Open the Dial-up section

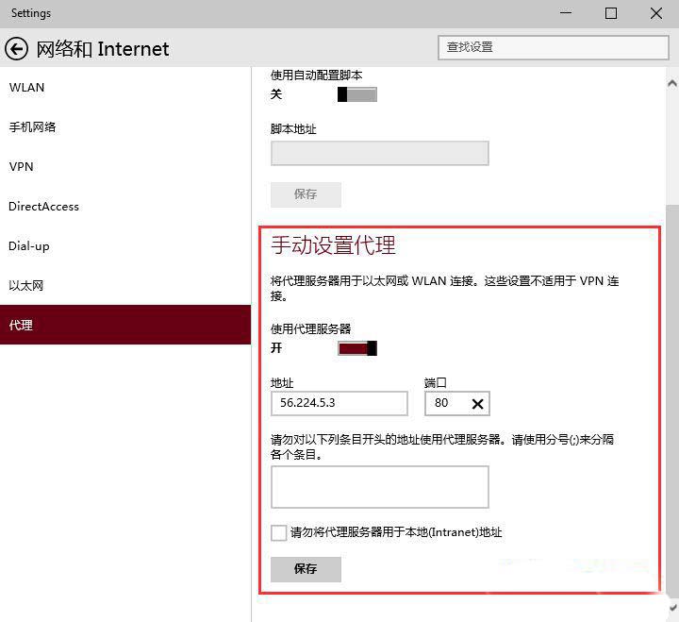(125, 246)
